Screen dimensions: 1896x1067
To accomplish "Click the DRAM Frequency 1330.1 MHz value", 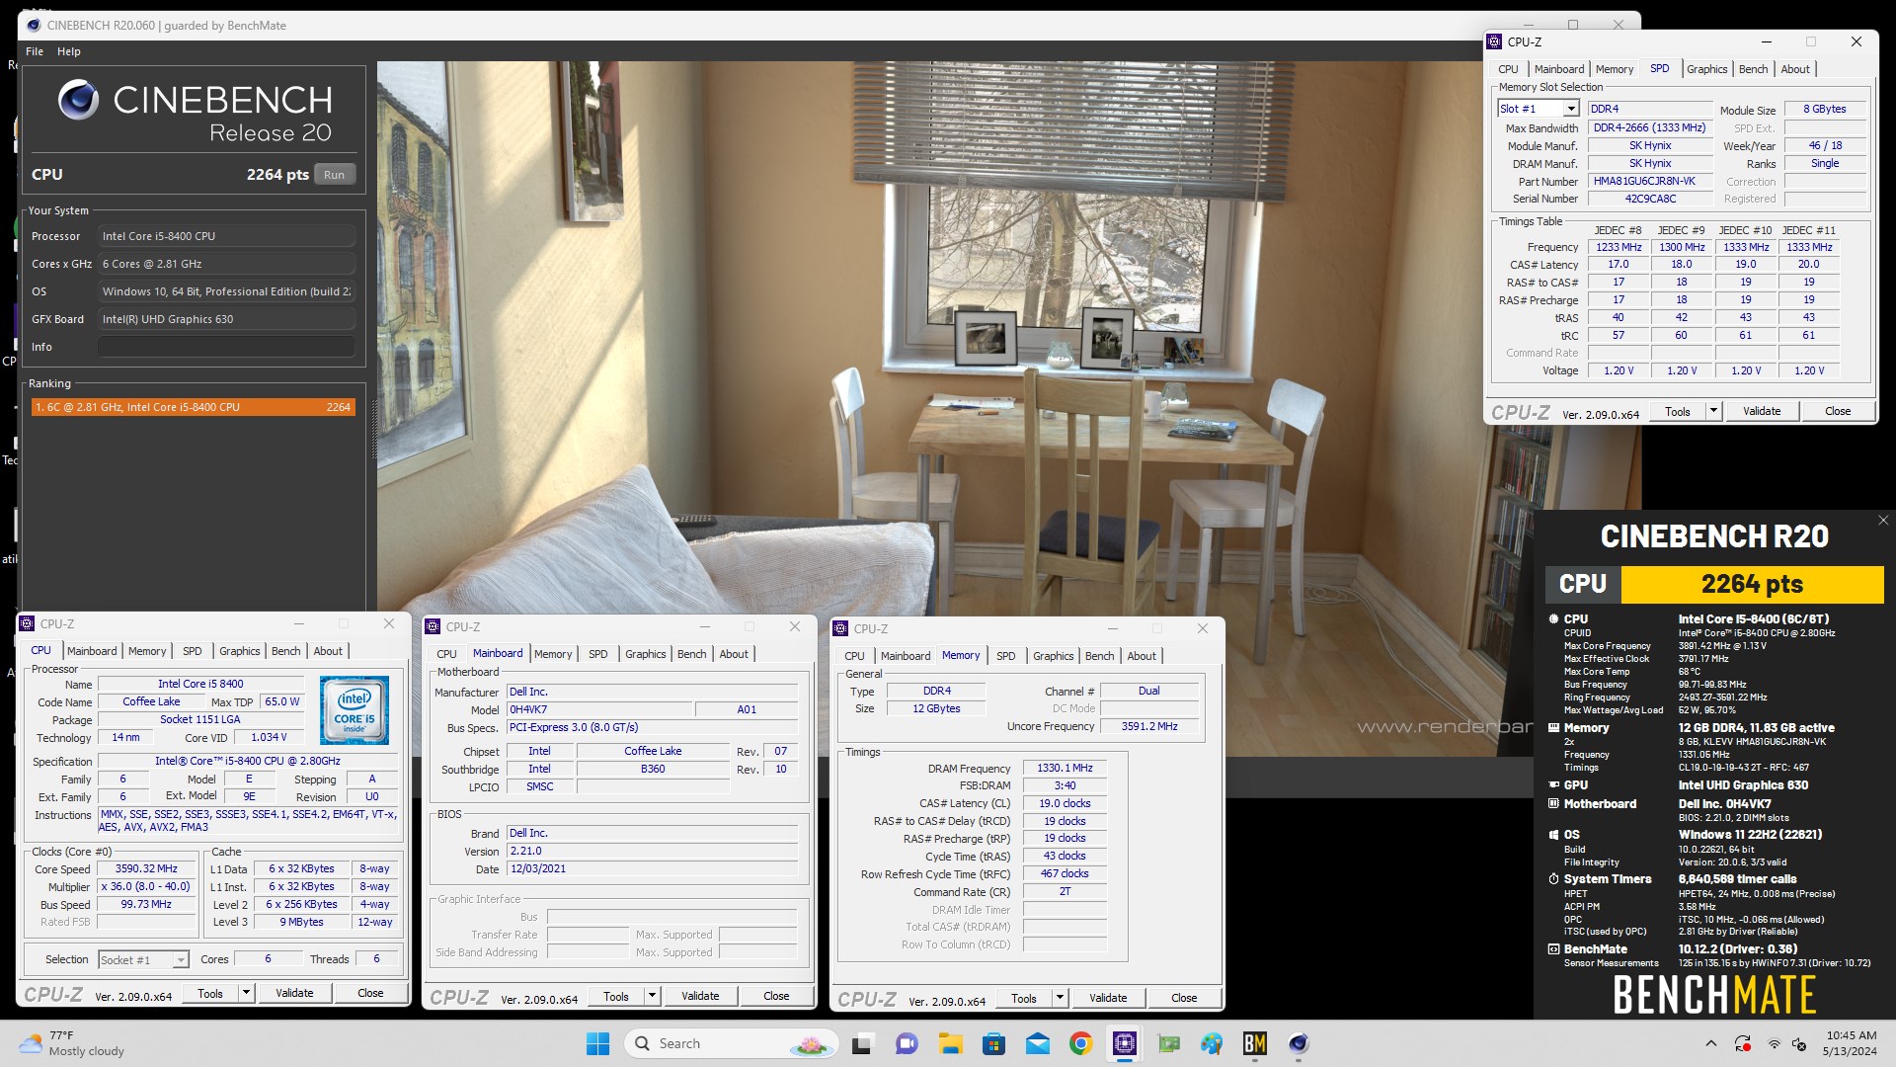I will tap(1065, 768).
